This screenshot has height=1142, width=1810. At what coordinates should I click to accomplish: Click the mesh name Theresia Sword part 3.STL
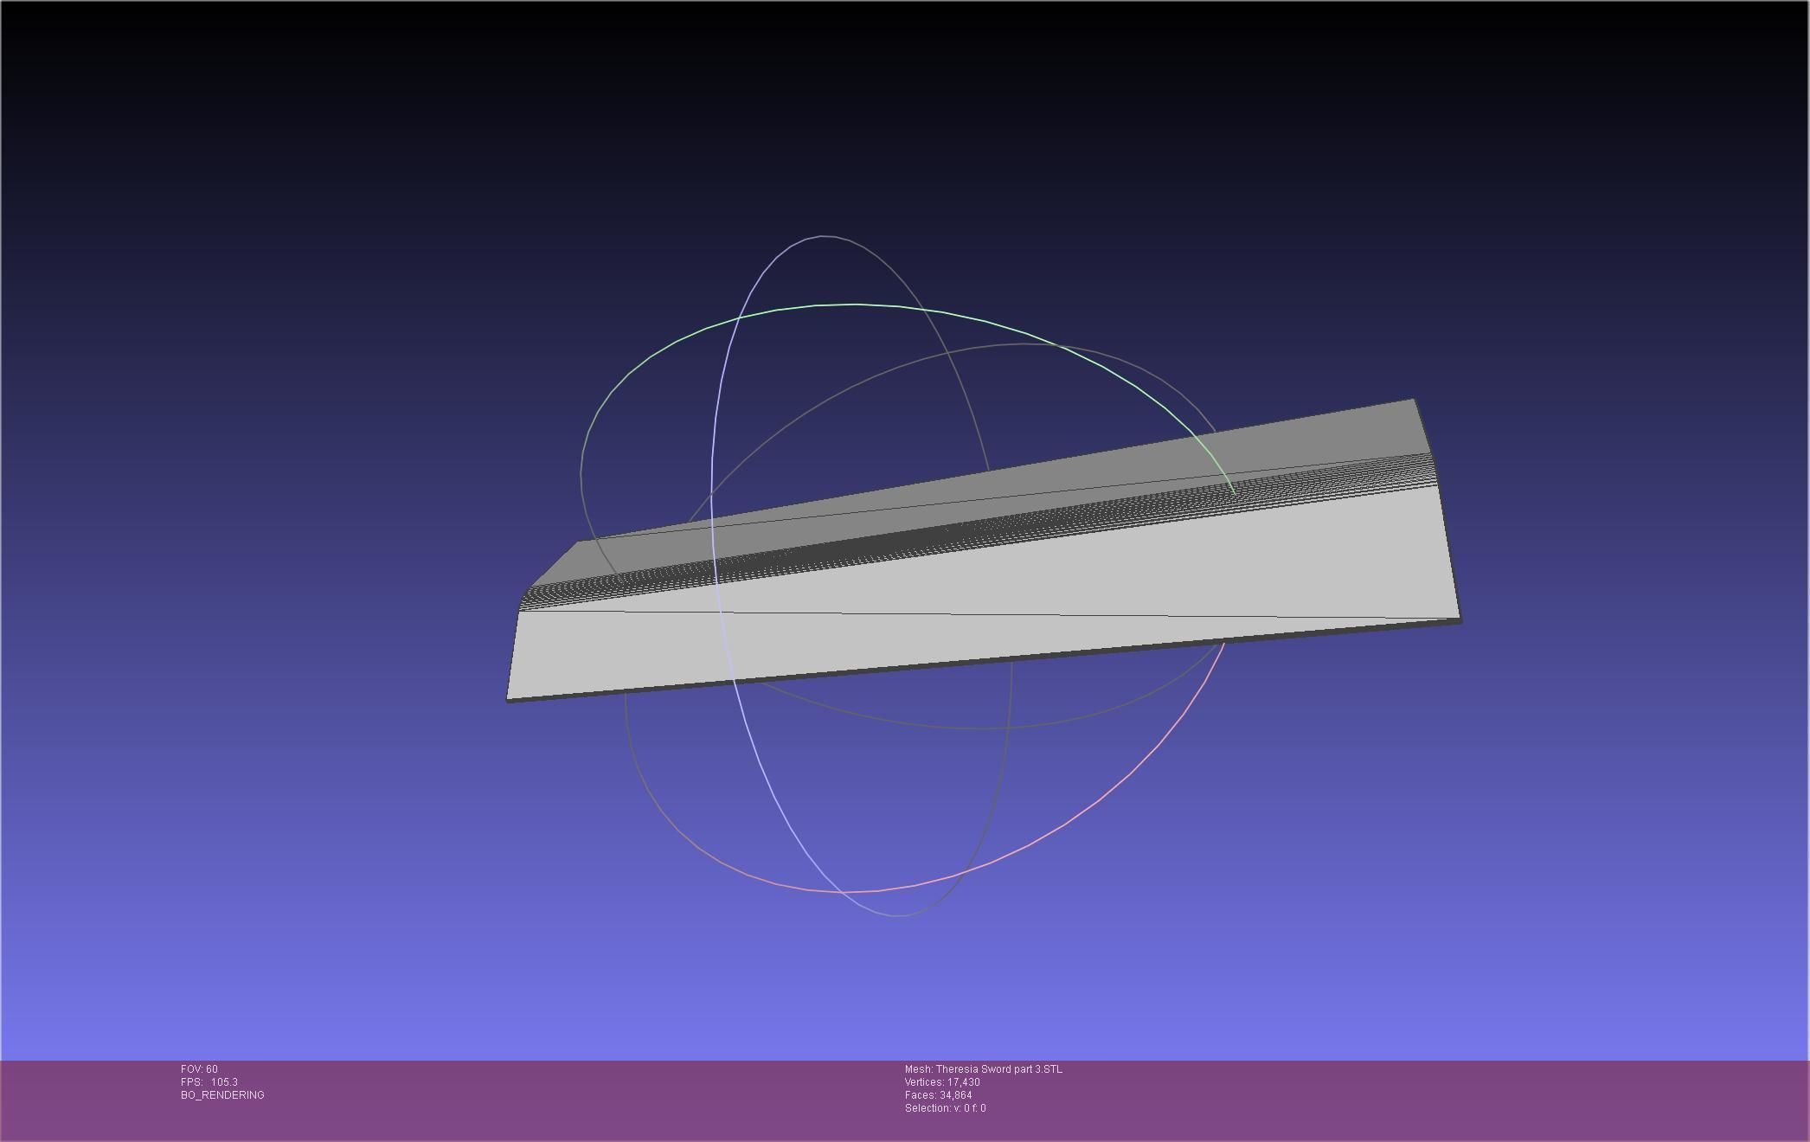coord(984,1069)
